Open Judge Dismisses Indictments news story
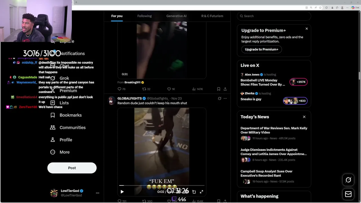Viewport: 361px width, 203px height. click(274, 152)
